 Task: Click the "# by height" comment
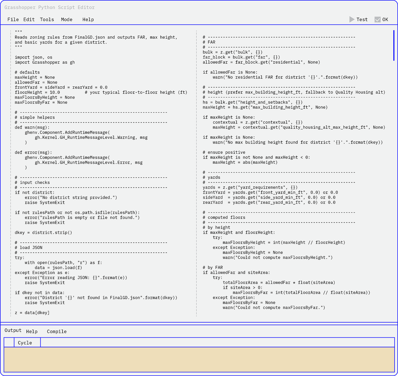point(216,227)
